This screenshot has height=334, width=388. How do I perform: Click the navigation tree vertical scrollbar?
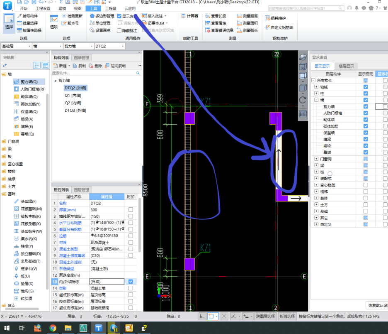47,191
